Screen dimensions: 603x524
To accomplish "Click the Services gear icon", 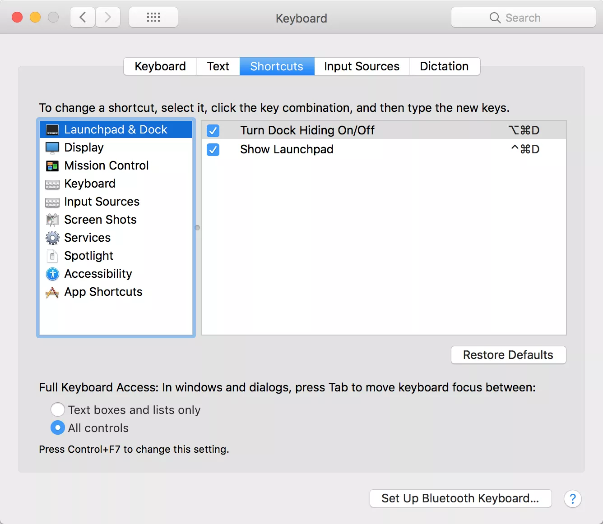I will pos(52,238).
